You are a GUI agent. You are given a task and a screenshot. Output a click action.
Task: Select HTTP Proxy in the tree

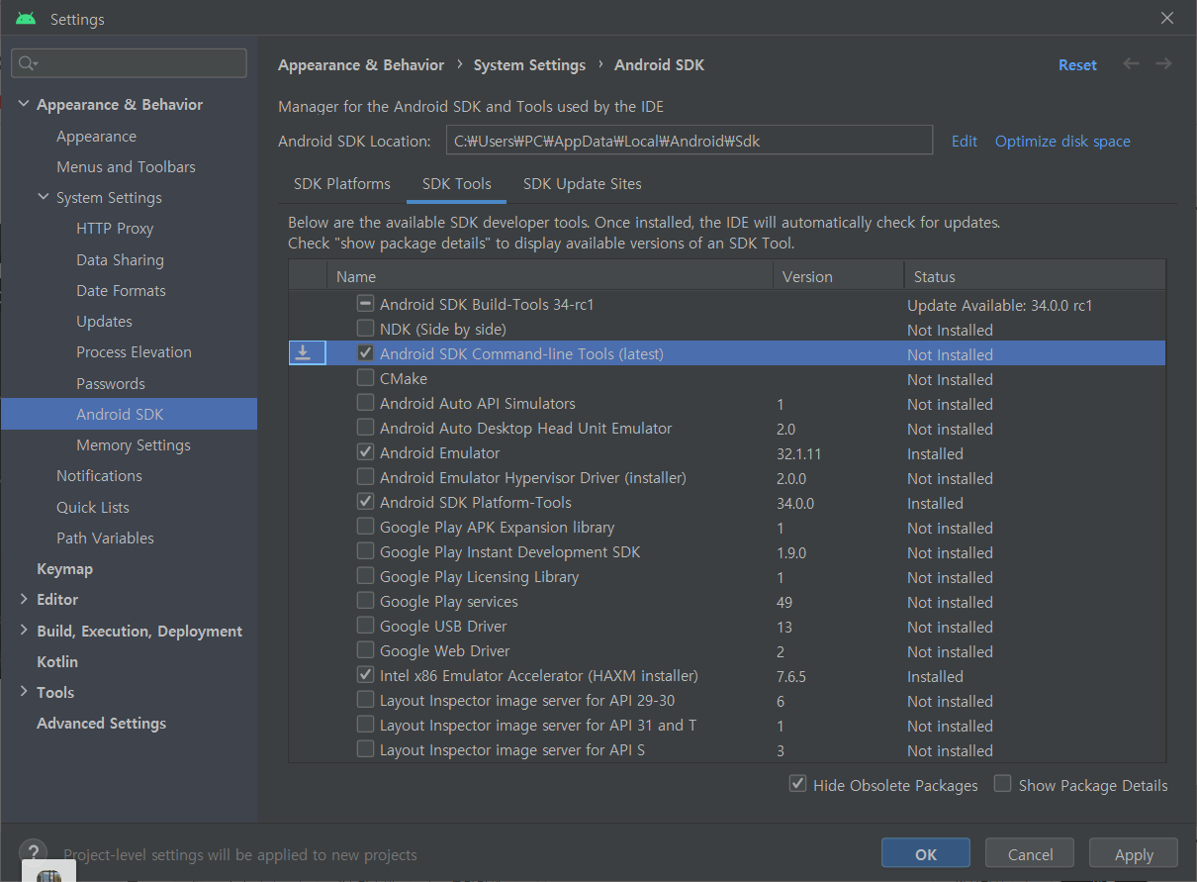(x=115, y=228)
